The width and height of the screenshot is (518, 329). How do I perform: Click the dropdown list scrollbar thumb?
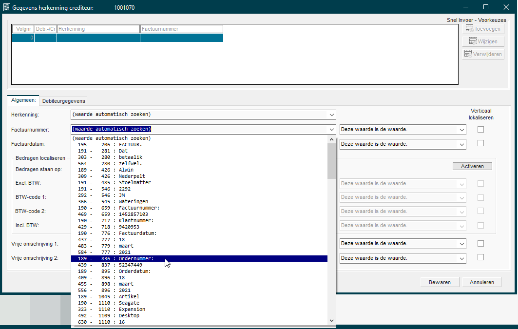pos(332,161)
